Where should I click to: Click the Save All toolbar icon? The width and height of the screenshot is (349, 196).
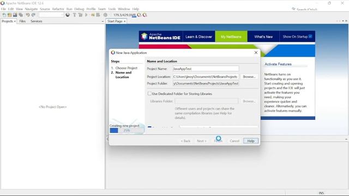pyautogui.click(x=21, y=15)
